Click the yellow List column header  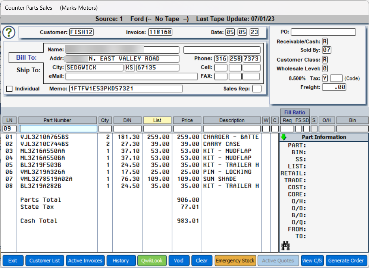[x=157, y=120]
